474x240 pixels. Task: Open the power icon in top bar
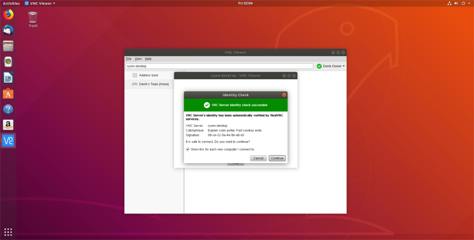(463, 3)
